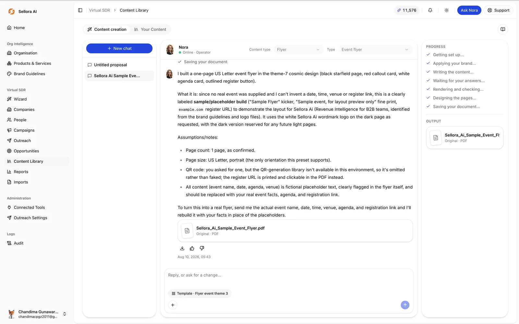Viewport: 519px width, 324px height.
Task: Open the notifications bell
Action: click(x=430, y=10)
